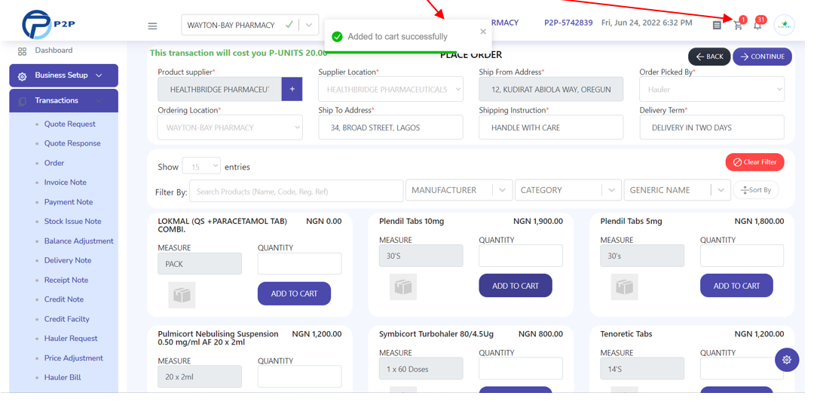This screenshot has width=817, height=405.
Task: Click the BACK button
Action: tap(709, 57)
